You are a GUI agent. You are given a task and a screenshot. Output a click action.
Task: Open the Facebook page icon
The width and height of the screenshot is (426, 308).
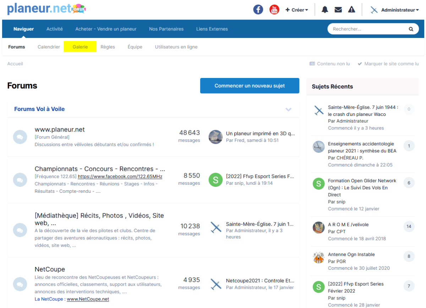coord(258,10)
